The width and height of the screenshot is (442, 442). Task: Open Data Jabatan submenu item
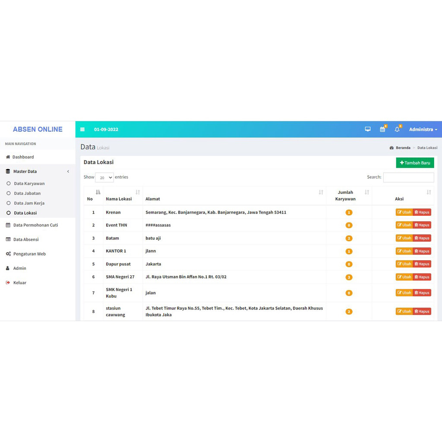pyautogui.click(x=27, y=193)
